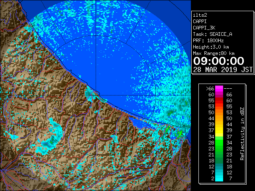The height and width of the screenshot is (191, 255).
Task: Pick the purple 60–66 dBZ swatch
Action: 219,95
